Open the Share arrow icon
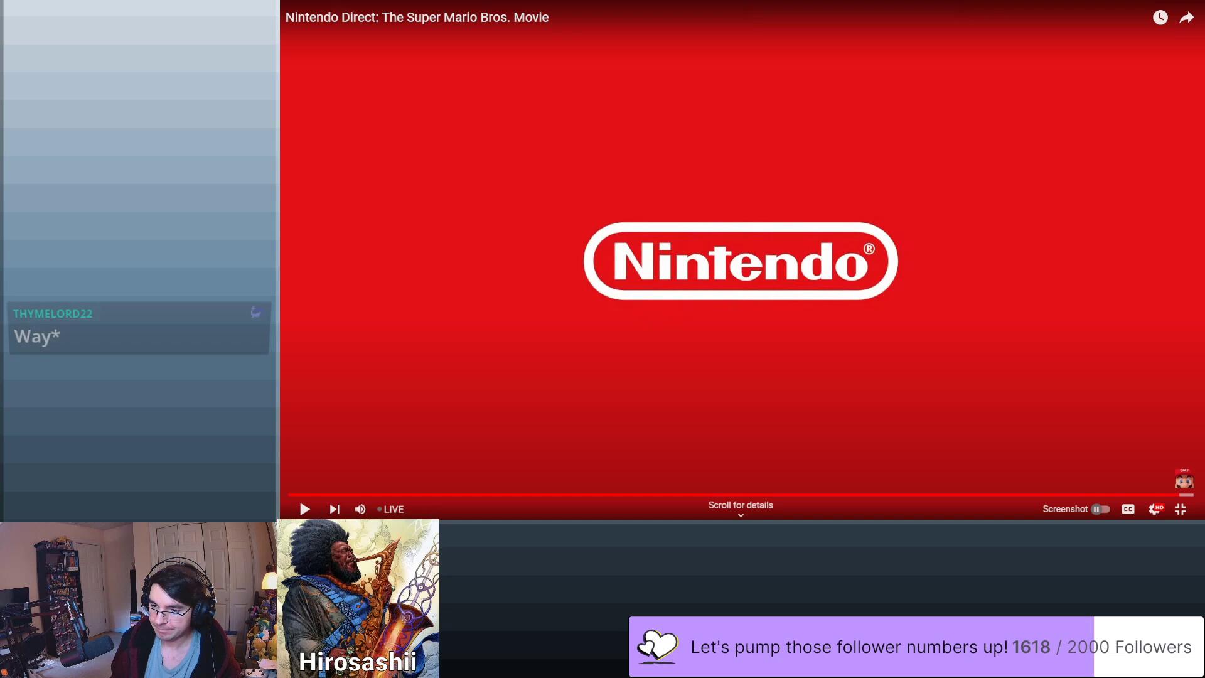 click(x=1186, y=18)
